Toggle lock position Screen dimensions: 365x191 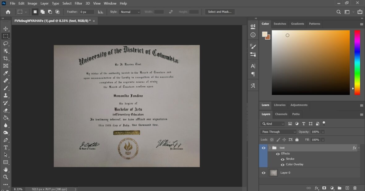(x=284, y=140)
